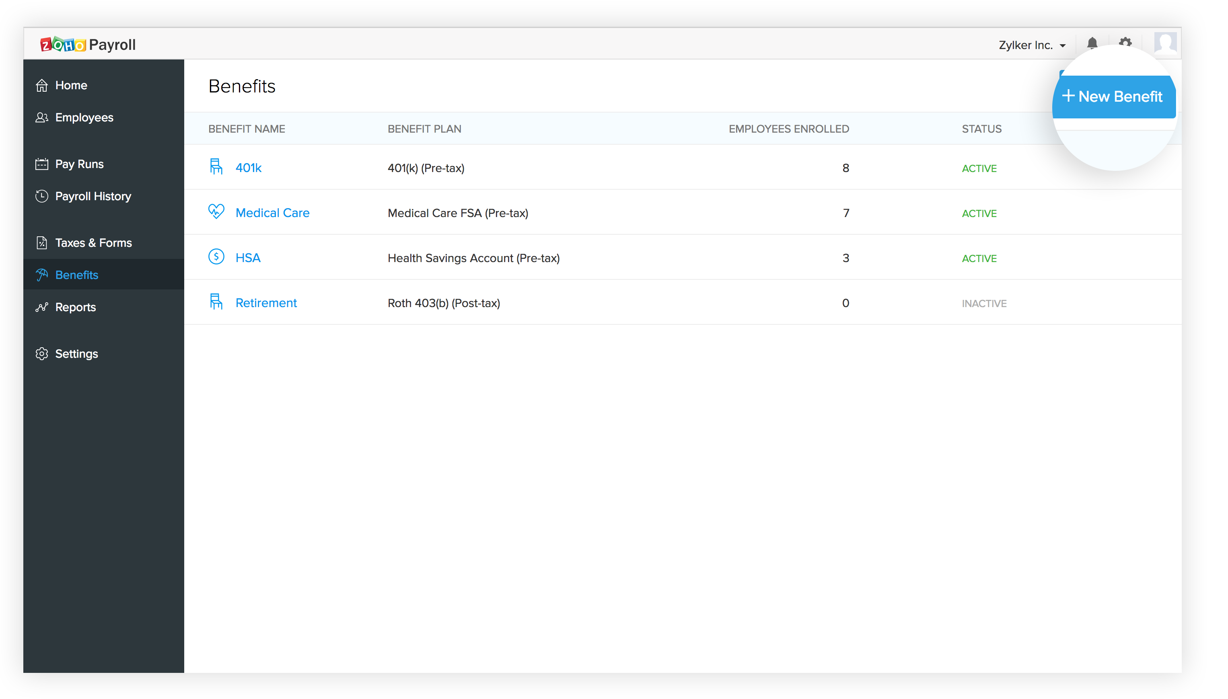The height and width of the screenshot is (699, 1228).
Task: Navigate to Taxes & Forms menu item
Action: [94, 243]
